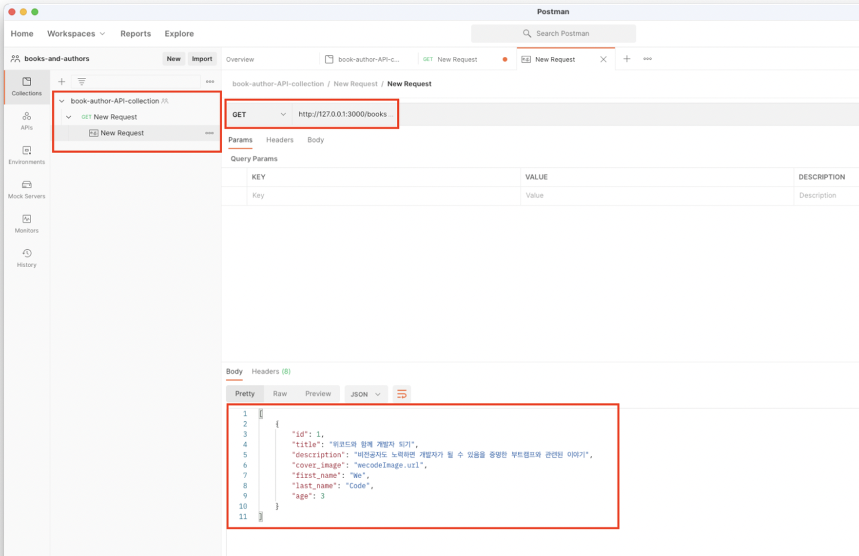Select the request Body tab

(316, 140)
